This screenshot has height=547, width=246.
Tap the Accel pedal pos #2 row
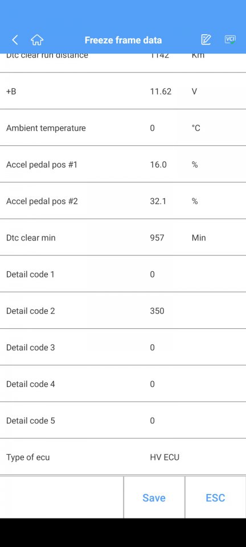click(x=123, y=201)
